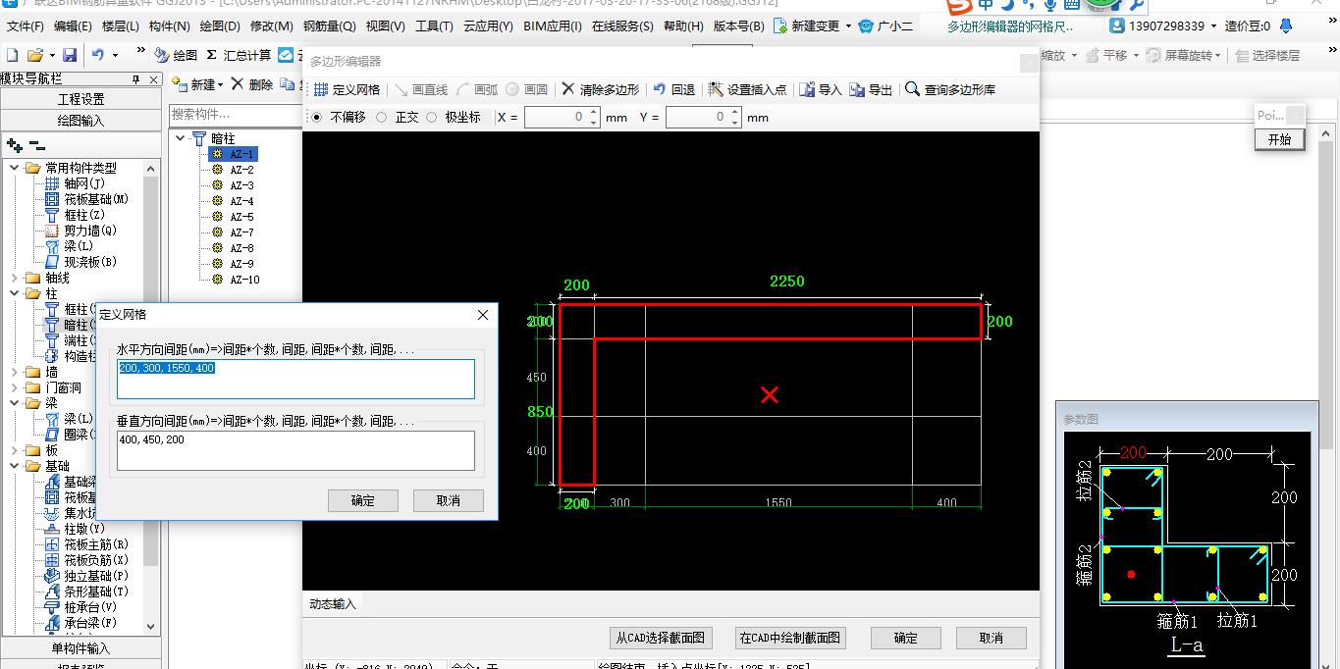The image size is (1340, 669).
Task: Open the 楼层(L) menu
Action: click(120, 26)
